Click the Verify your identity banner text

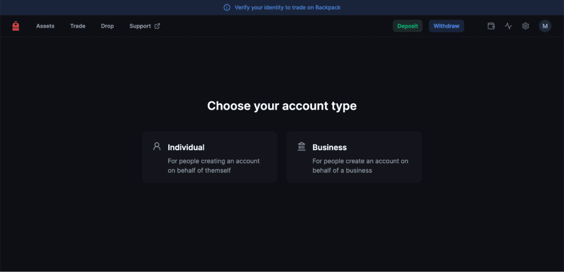(x=288, y=8)
